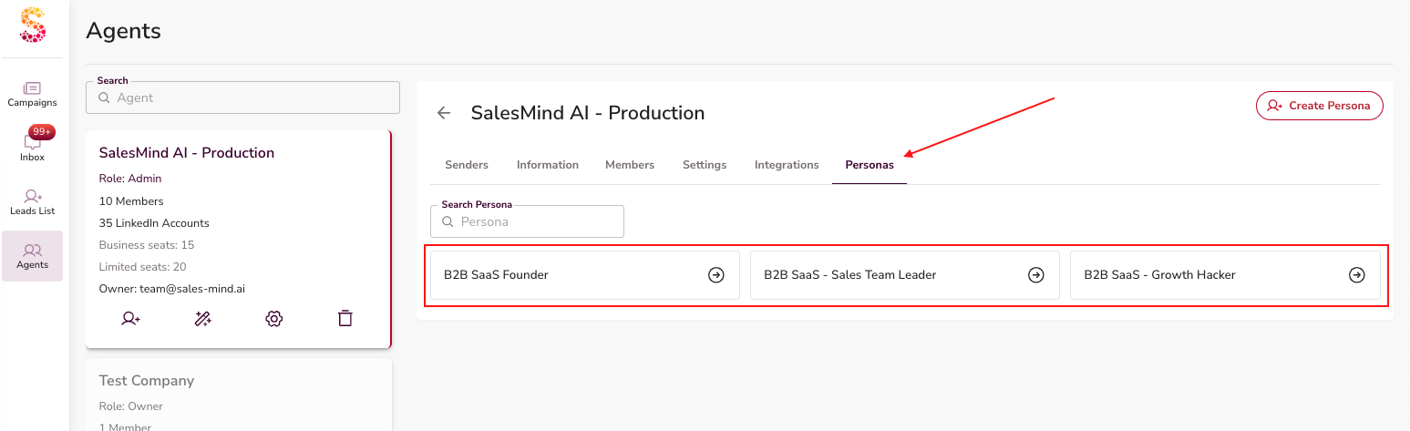1410x431 pixels.
Task: Switch to the Integrations tab
Action: [x=787, y=165]
